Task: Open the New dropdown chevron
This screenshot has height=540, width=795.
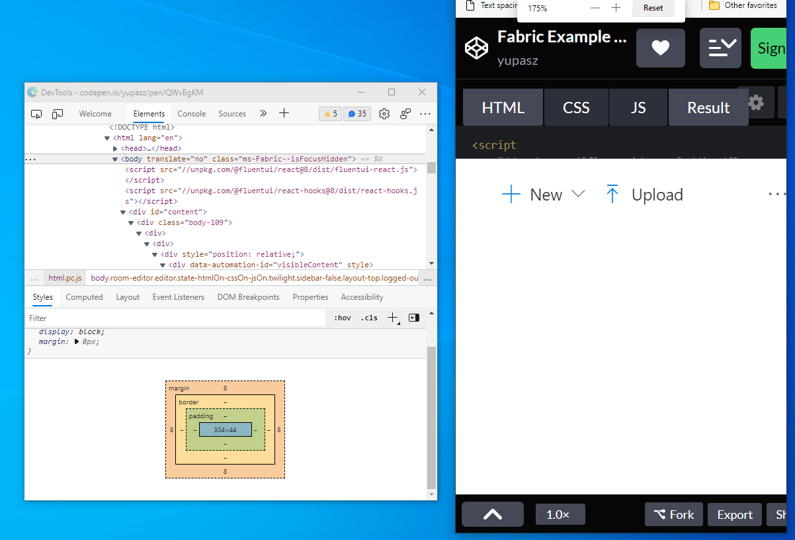Action: (580, 194)
